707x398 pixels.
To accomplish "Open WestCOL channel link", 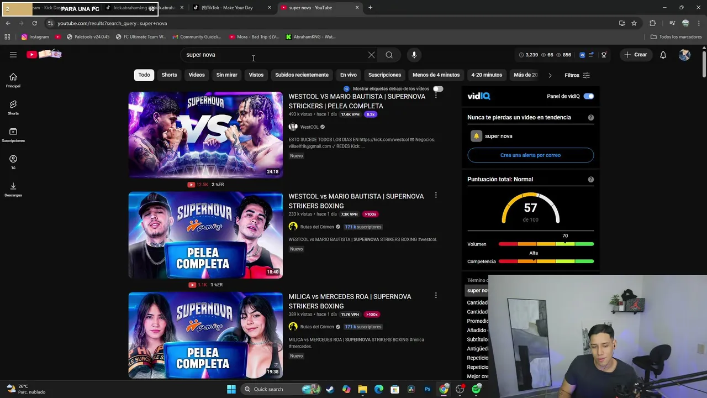I will (x=309, y=127).
